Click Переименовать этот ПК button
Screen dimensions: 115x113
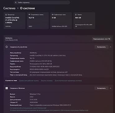point(102,39)
